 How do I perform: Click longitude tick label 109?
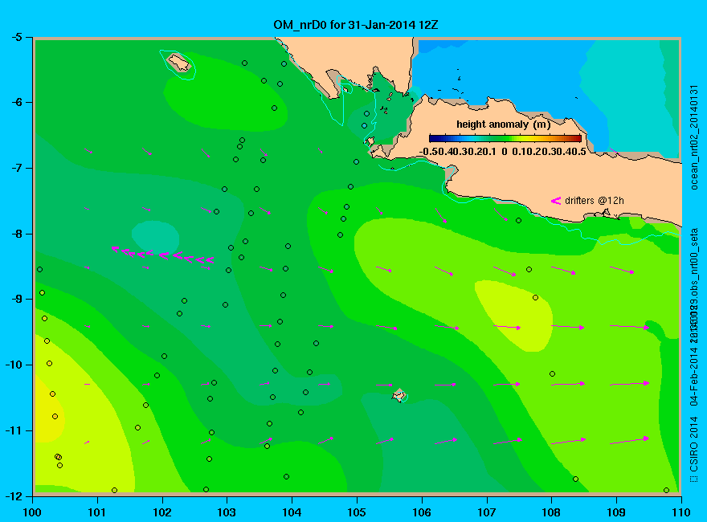616,512
